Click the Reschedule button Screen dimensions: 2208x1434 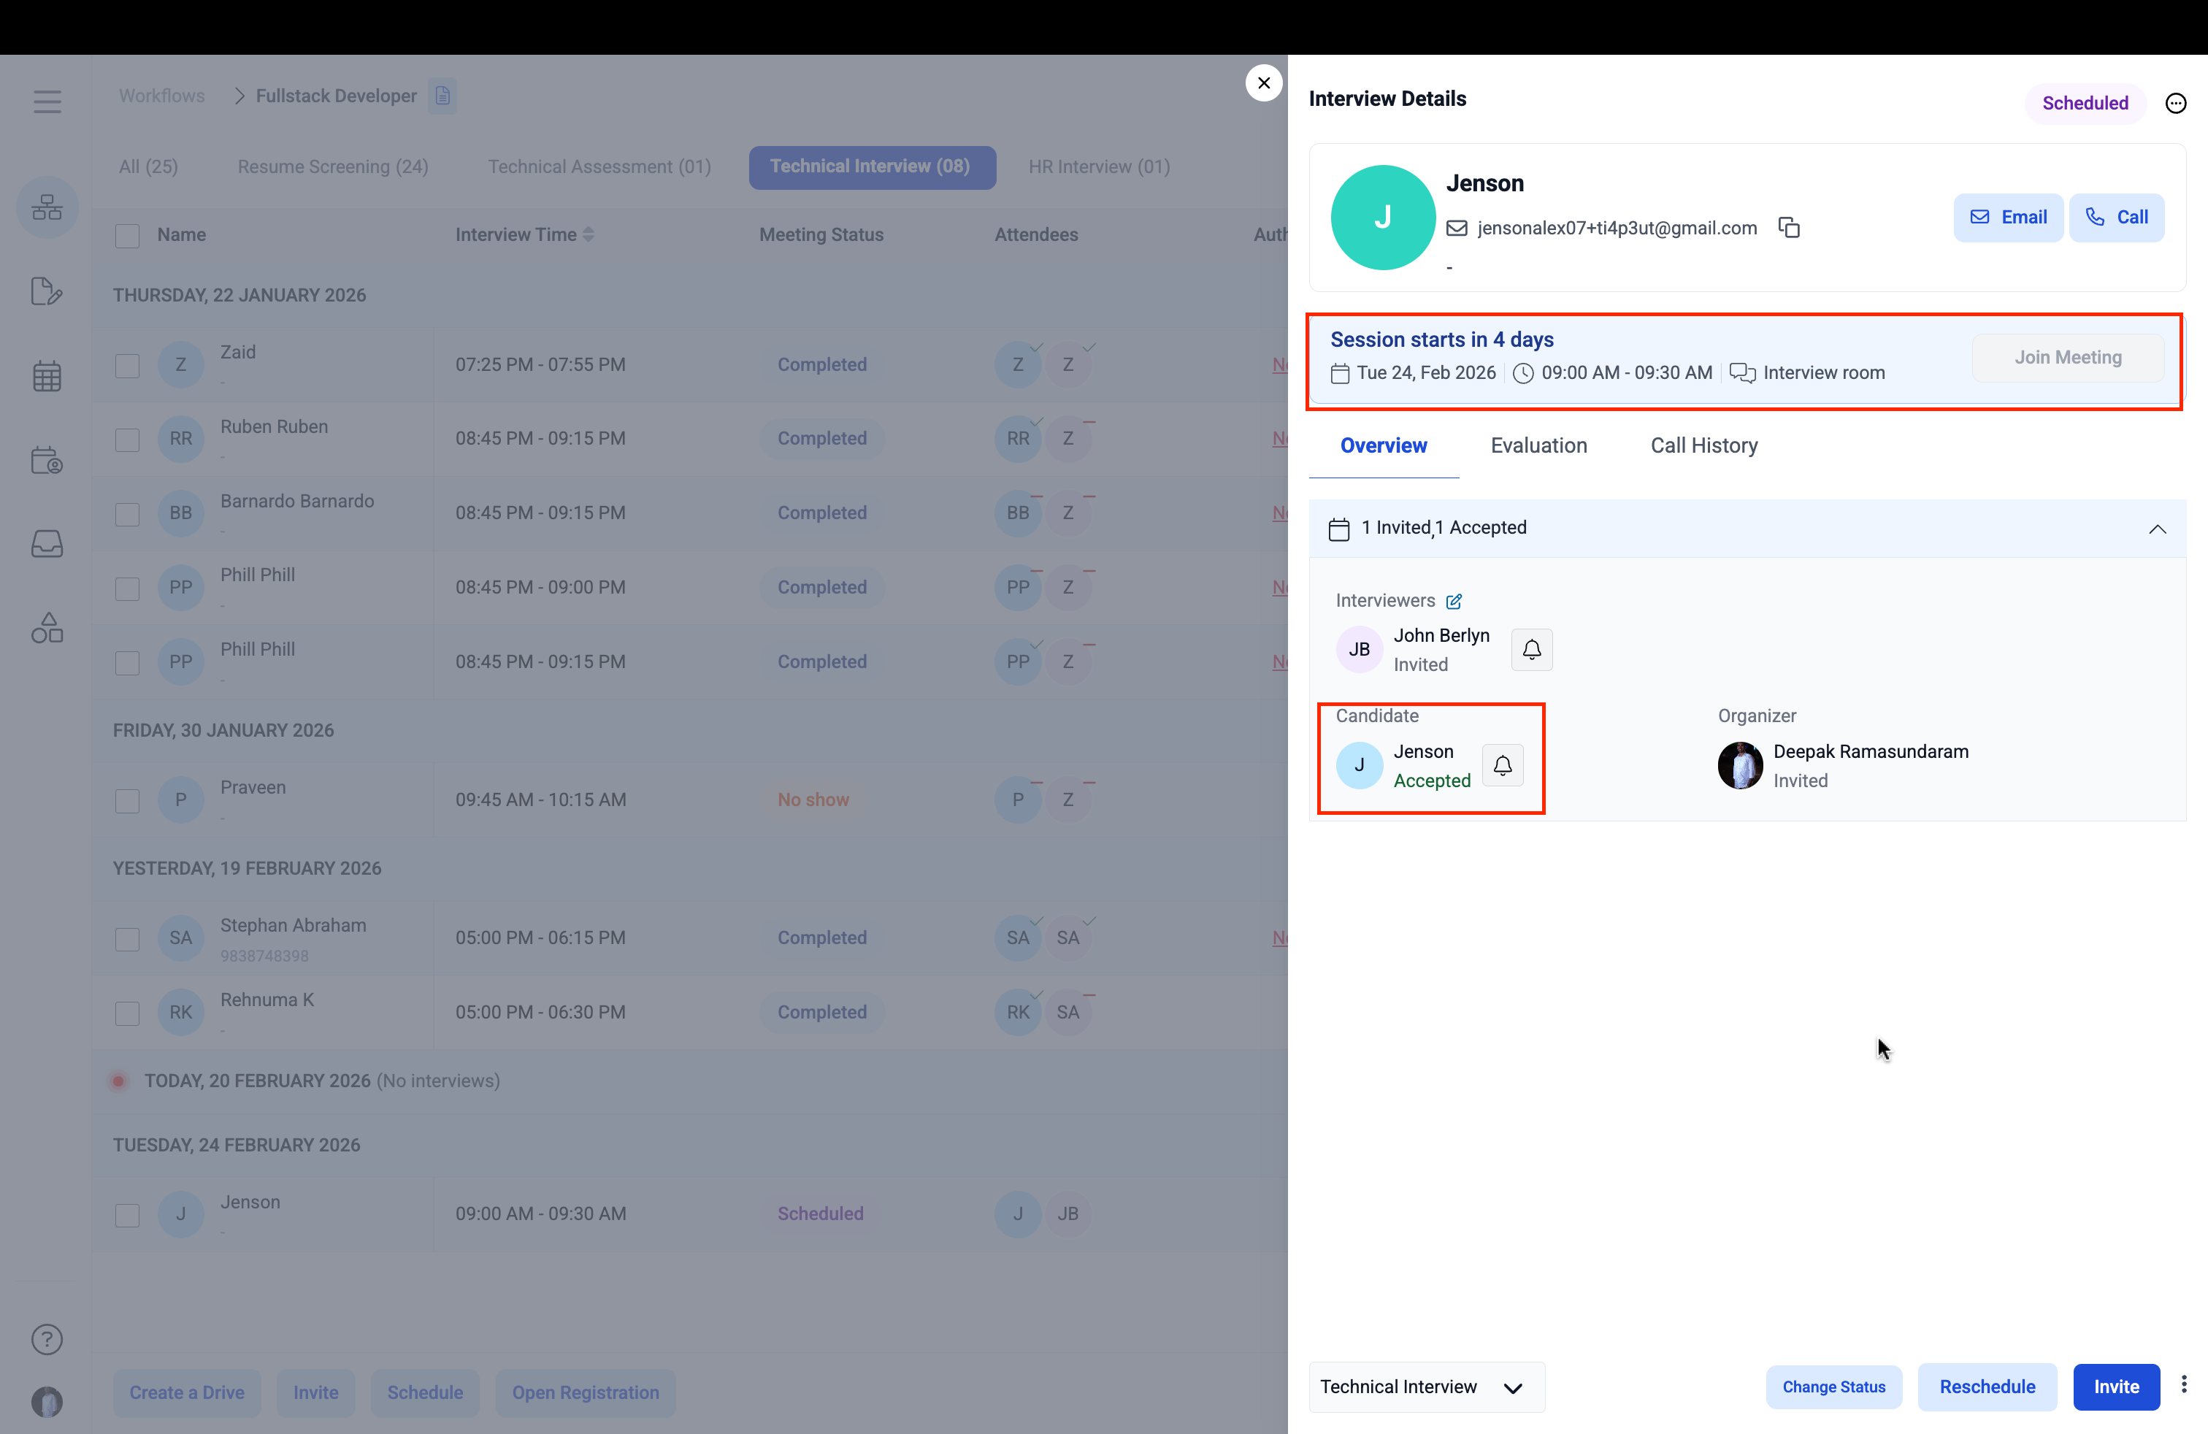click(x=1986, y=1387)
